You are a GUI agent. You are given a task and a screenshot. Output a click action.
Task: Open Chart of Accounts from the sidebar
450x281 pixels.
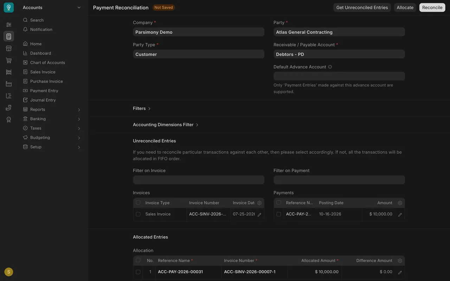pyautogui.click(x=52, y=63)
